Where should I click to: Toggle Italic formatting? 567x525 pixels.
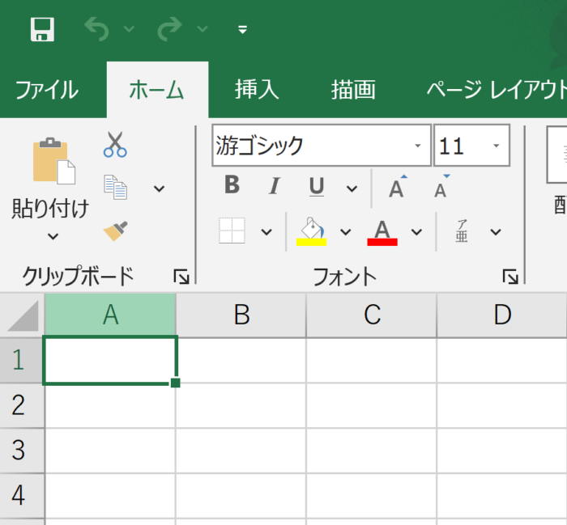click(274, 187)
